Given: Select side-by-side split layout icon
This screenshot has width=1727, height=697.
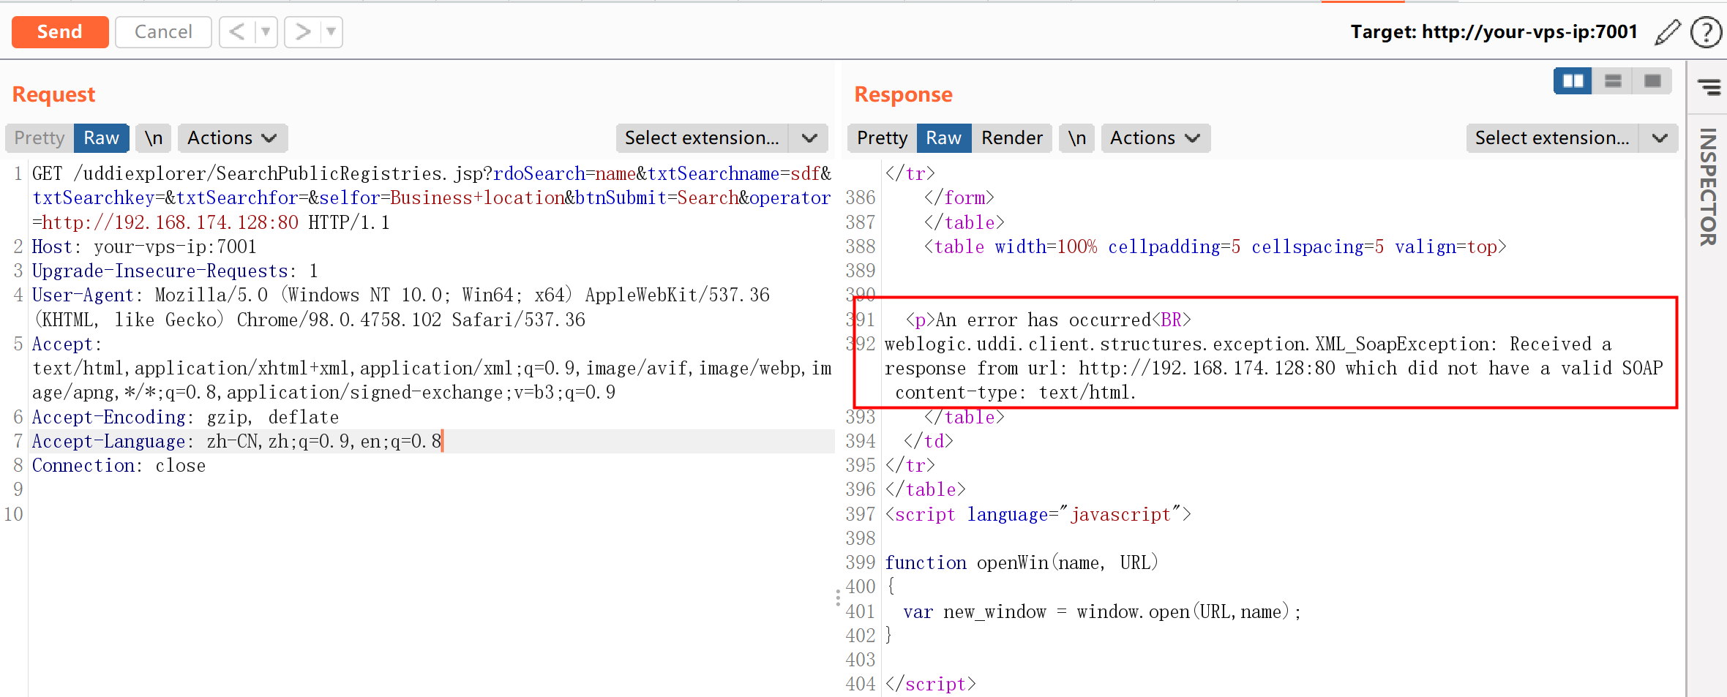Looking at the screenshot, I should point(1572,80).
